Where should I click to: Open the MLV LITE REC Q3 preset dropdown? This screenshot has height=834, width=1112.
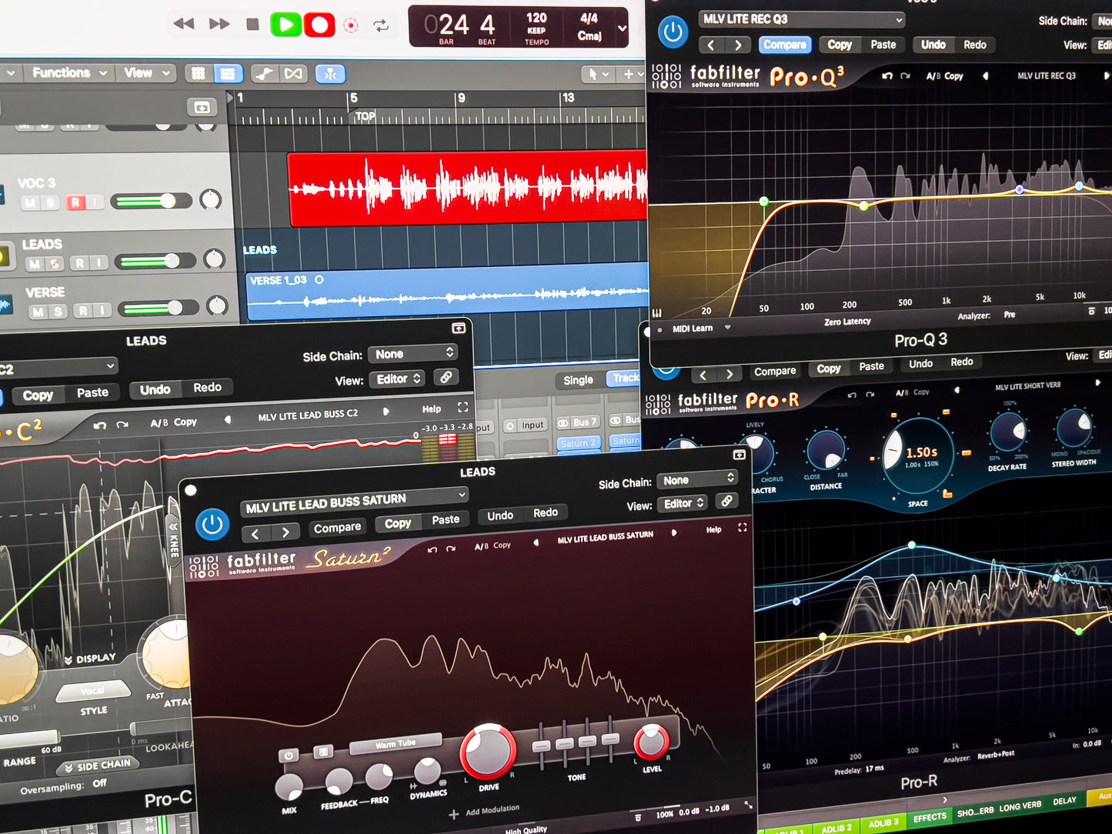point(802,19)
